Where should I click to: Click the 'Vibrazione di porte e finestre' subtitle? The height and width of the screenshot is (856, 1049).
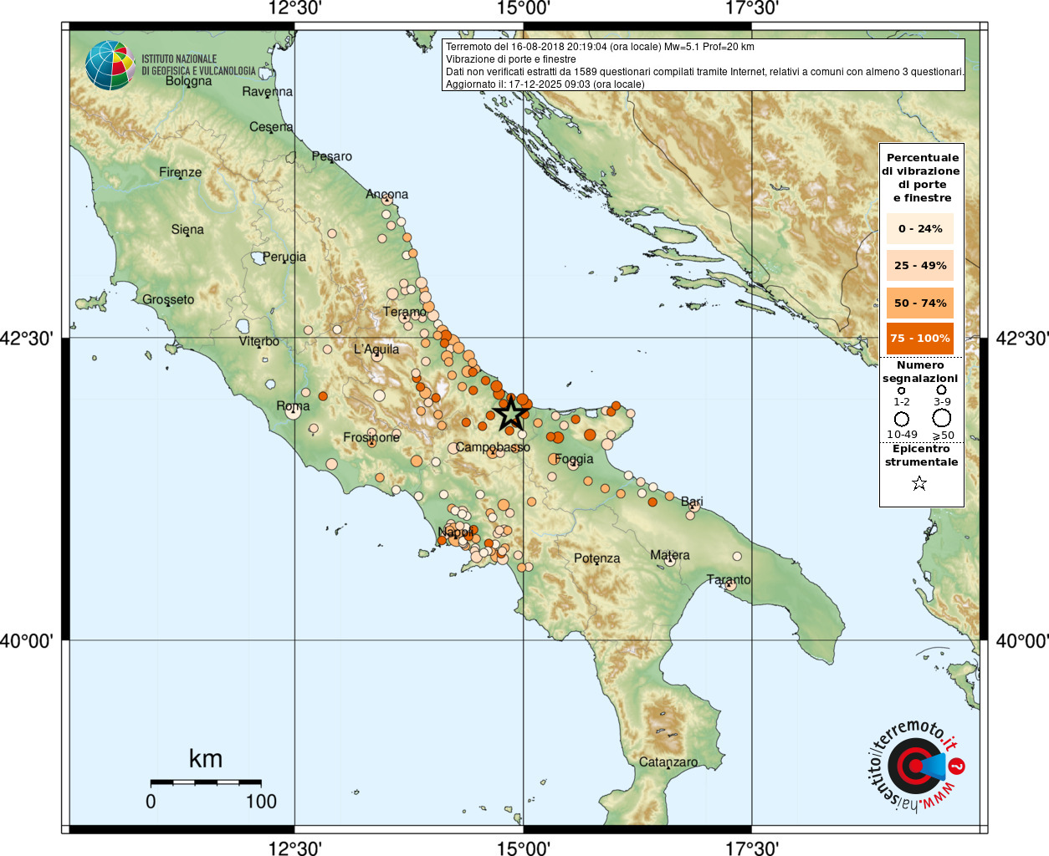pyautogui.click(x=511, y=59)
